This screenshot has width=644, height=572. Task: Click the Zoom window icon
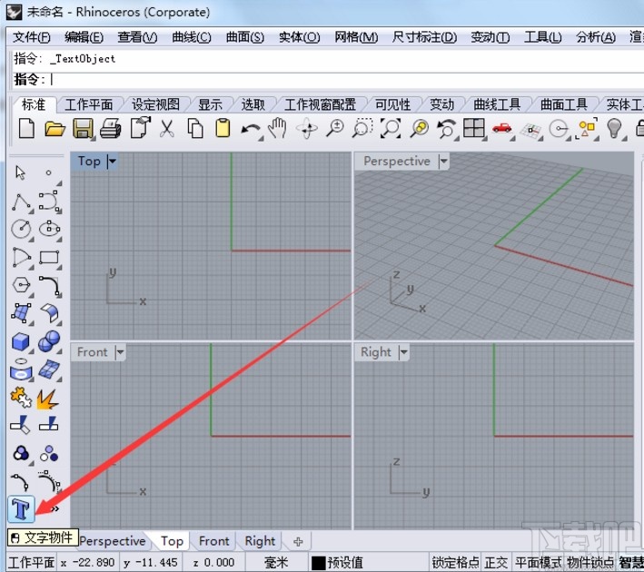click(x=362, y=128)
